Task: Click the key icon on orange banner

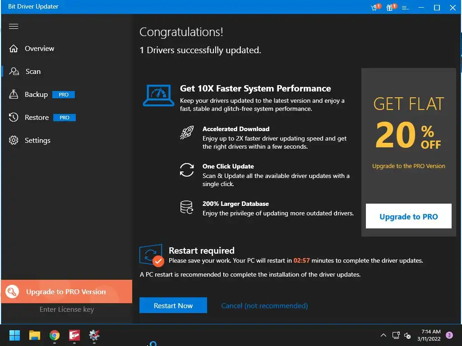Action: pyautogui.click(x=12, y=291)
